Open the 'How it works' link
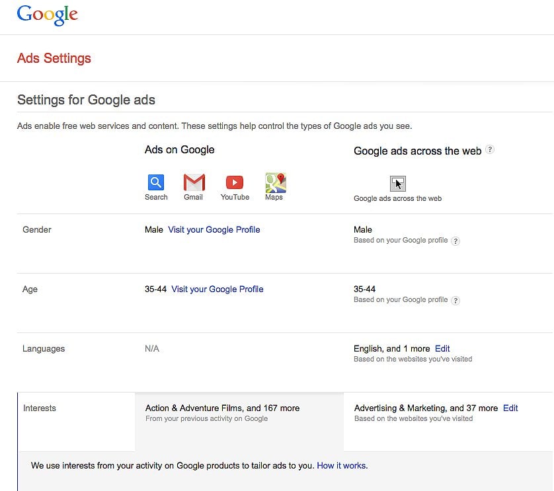The width and height of the screenshot is (554, 491). point(341,466)
